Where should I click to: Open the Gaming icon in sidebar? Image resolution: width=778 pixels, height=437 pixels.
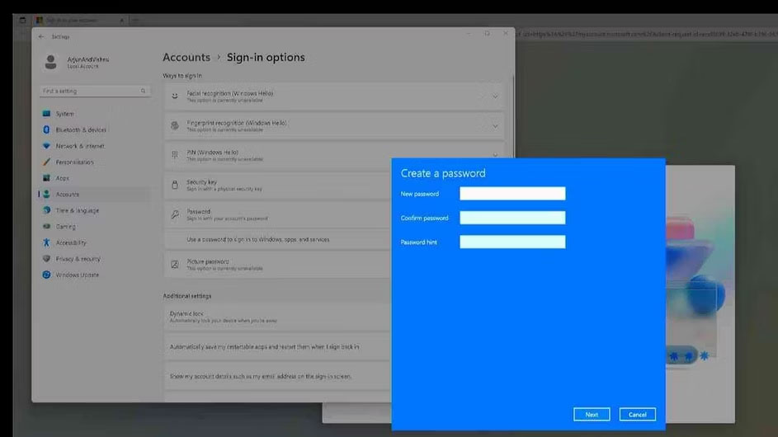coord(47,226)
